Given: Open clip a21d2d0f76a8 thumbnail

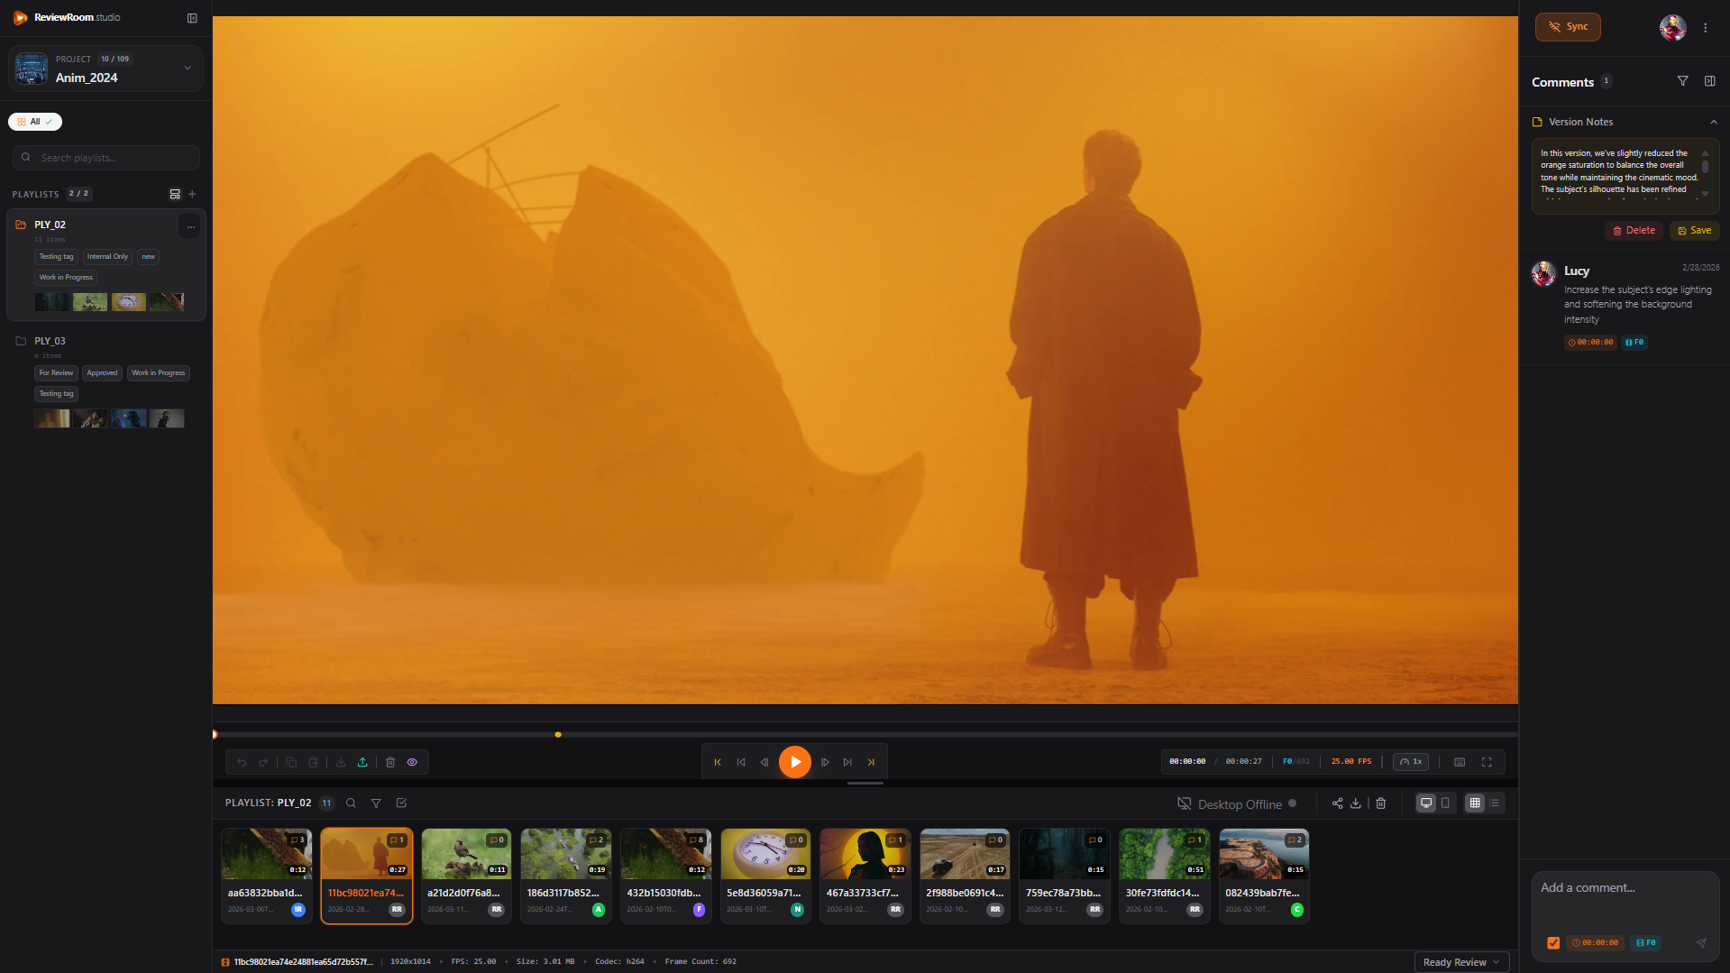Looking at the screenshot, I should [466, 854].
